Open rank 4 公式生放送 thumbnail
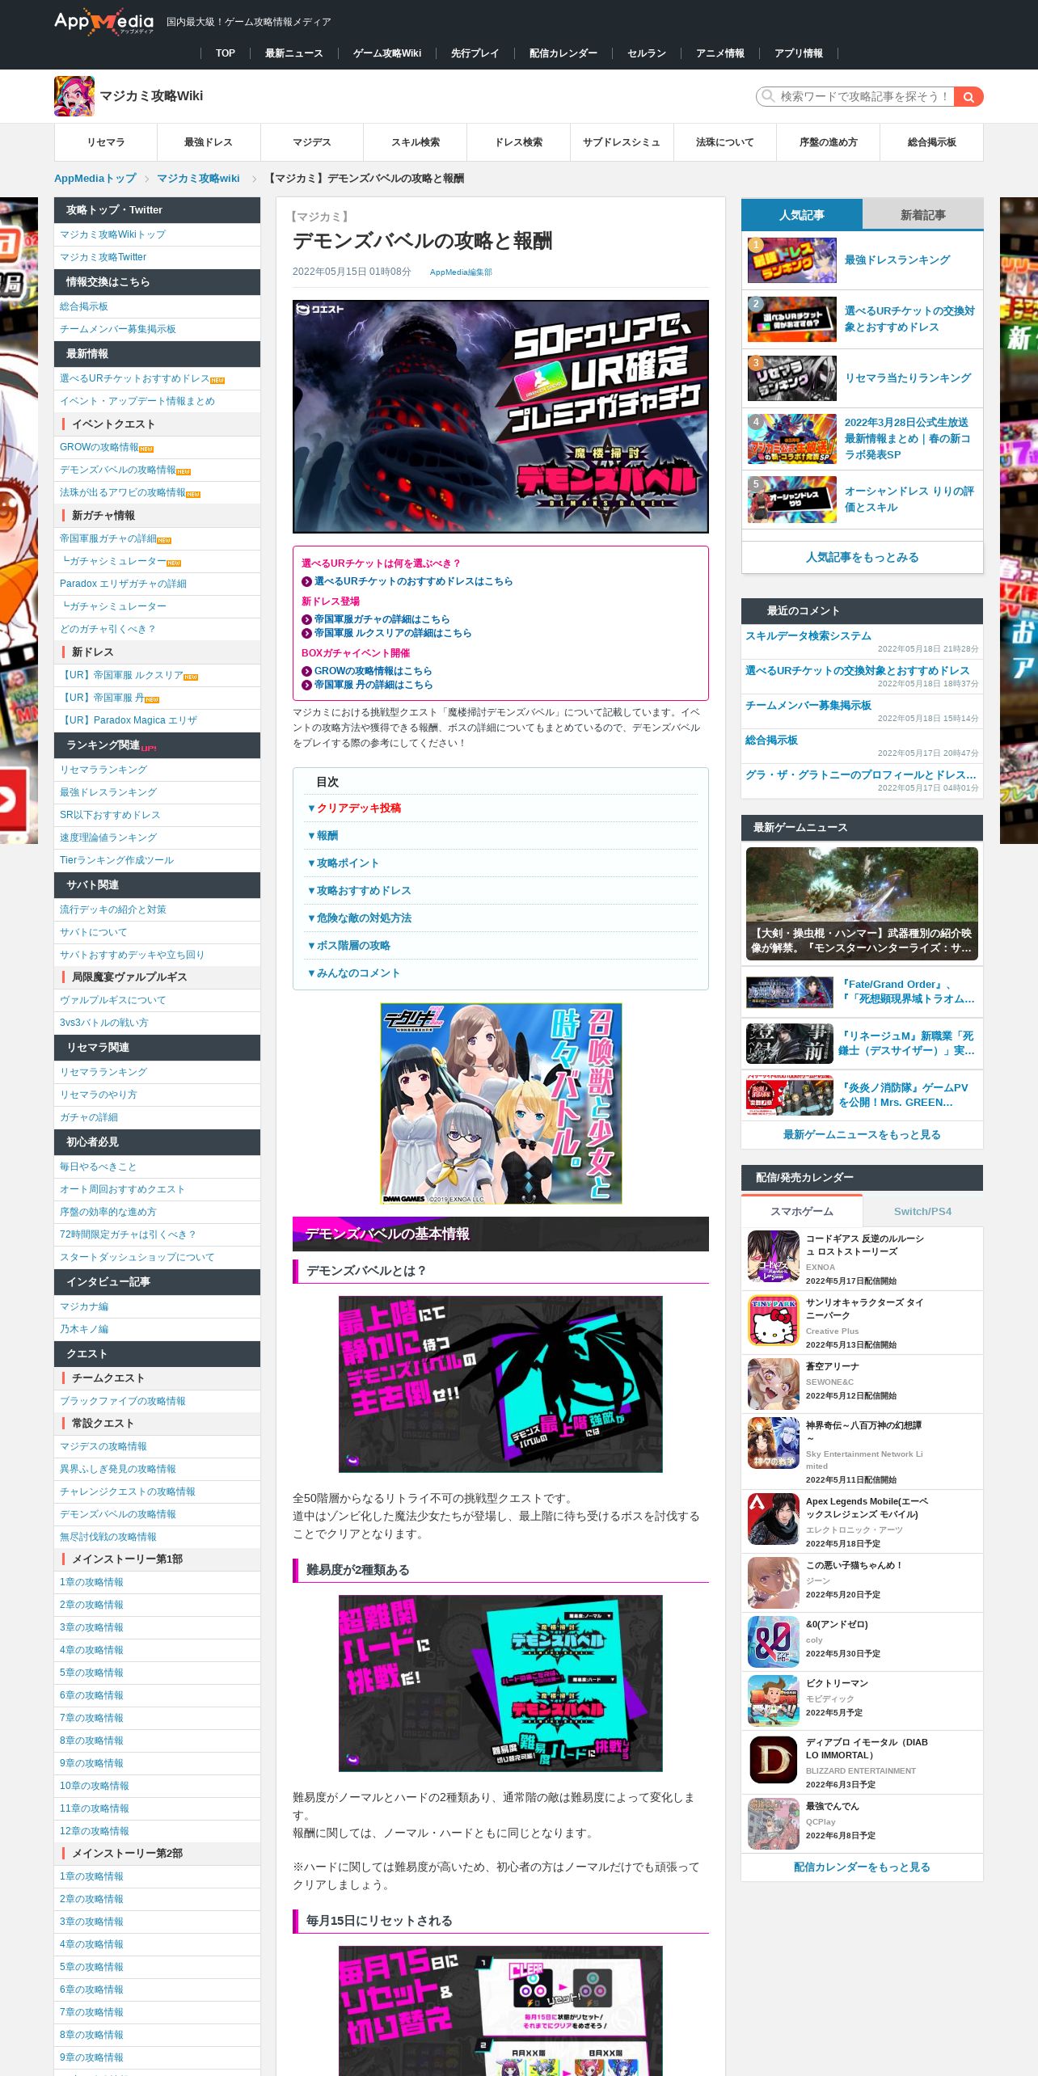Screen dimensions: 1038x2076 point(792,439)
